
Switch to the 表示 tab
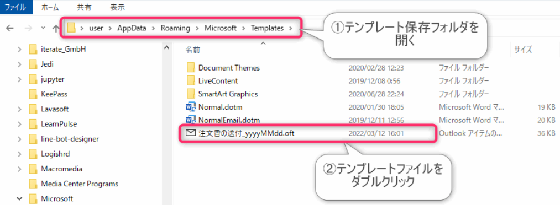click(x=118, y=7)
